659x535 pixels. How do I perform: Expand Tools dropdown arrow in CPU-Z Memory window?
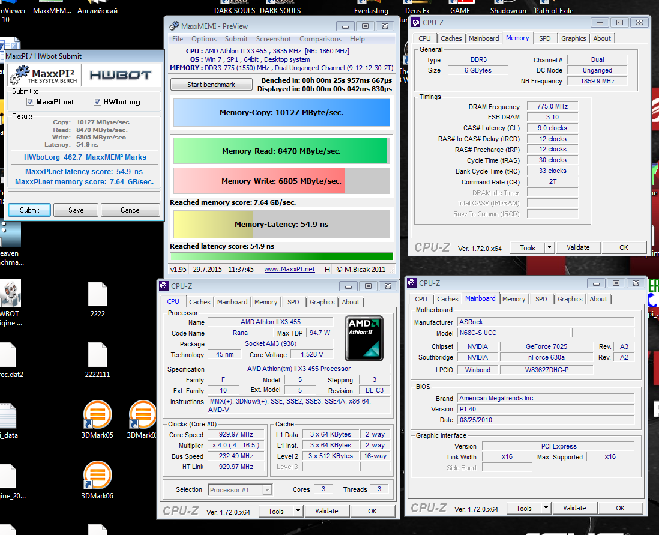549,247
